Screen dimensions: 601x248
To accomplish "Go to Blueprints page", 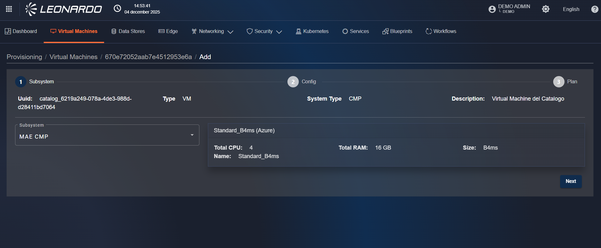I will [x=397, y=31].
